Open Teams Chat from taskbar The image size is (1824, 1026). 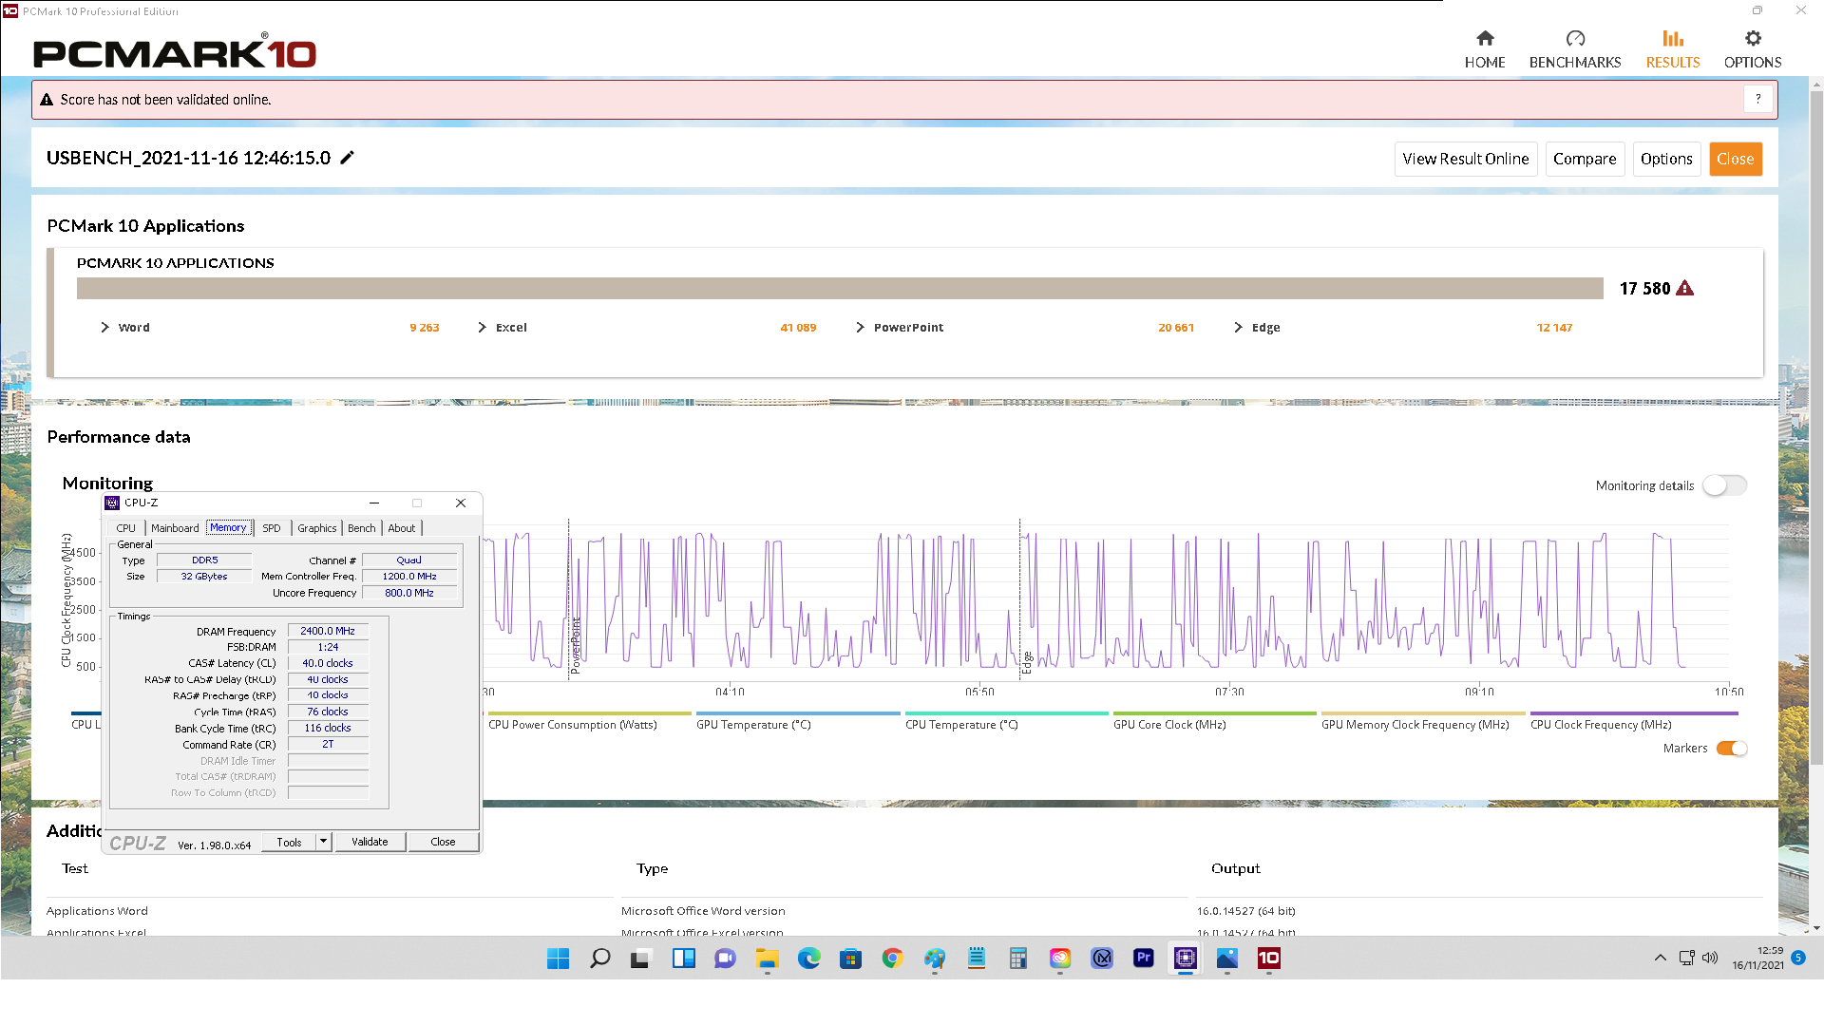pyautogui.click(x=725, y=959)
